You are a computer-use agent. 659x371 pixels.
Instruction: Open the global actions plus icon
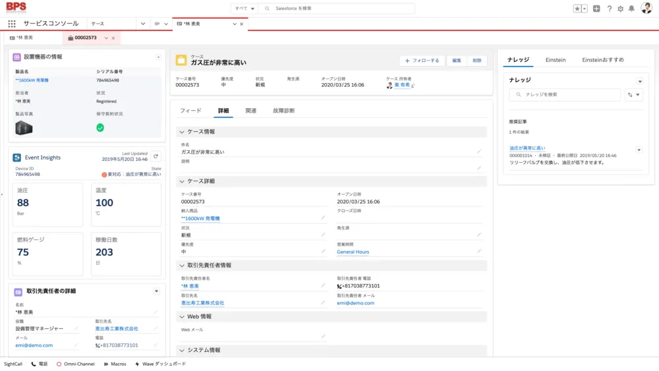click(596, 9)
